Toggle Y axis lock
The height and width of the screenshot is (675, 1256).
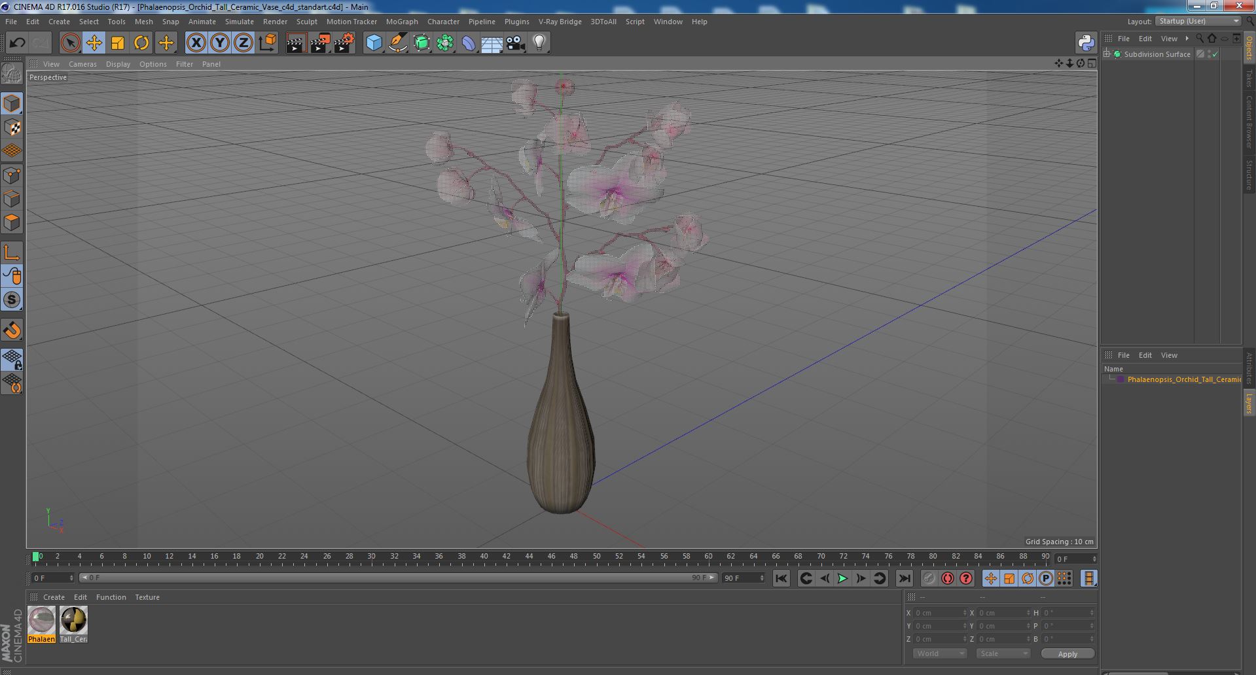(220, 43)
